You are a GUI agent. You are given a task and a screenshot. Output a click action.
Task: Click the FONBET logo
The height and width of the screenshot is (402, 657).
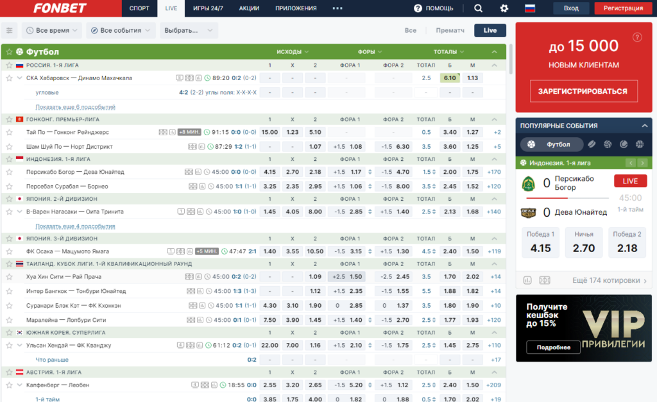[x=60, y=8]
